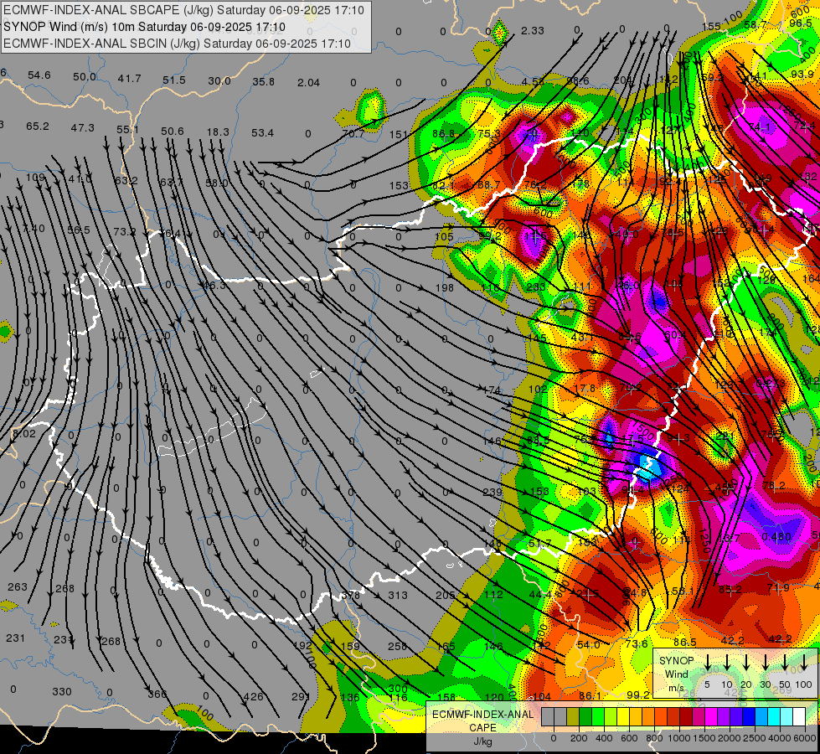Click the 'ECMWF-INDEX-ANAL CAPE' legend title

click(x=482, y=720)
